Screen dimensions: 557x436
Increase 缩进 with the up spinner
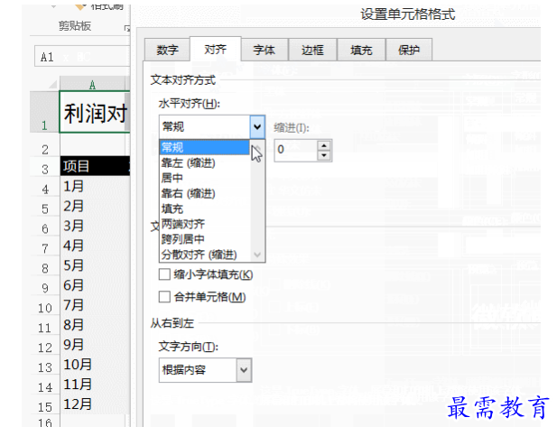(323, 145)
